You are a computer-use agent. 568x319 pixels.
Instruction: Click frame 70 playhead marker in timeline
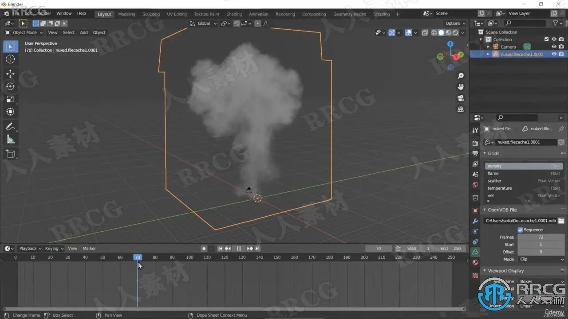pos(138,257)
